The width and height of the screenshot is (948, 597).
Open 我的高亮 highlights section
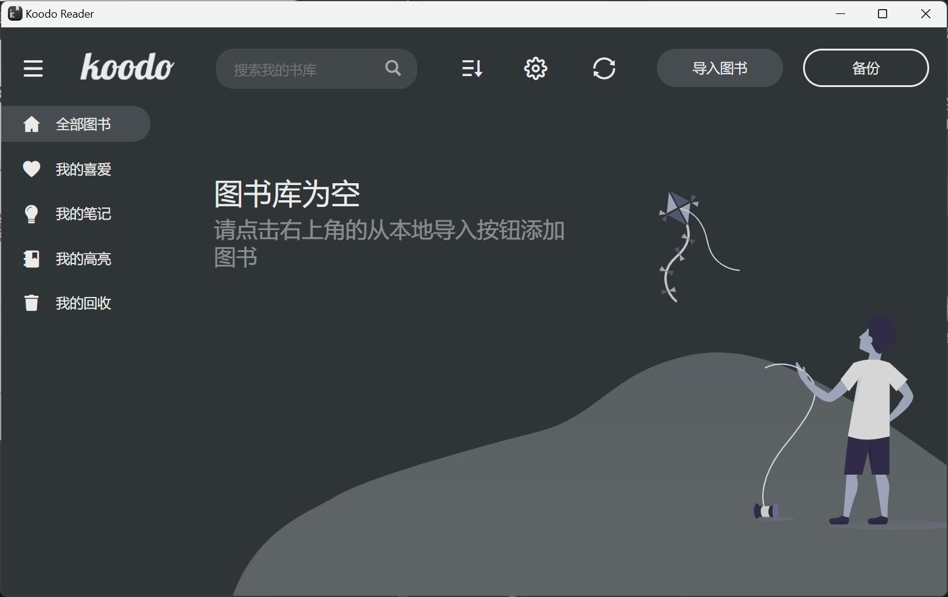click(x=75, y=259)
